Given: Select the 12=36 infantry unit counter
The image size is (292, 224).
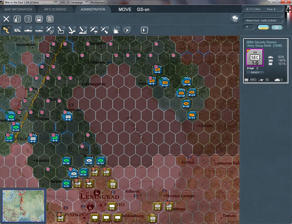Looking at the screenshot, I should click(187, 82).
